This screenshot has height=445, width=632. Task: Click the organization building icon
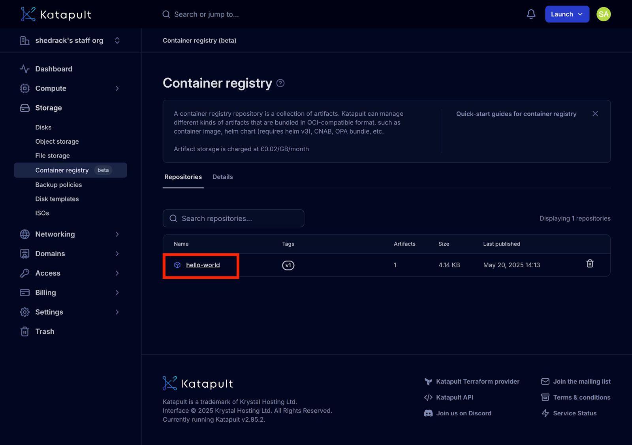tap(24, 40)
